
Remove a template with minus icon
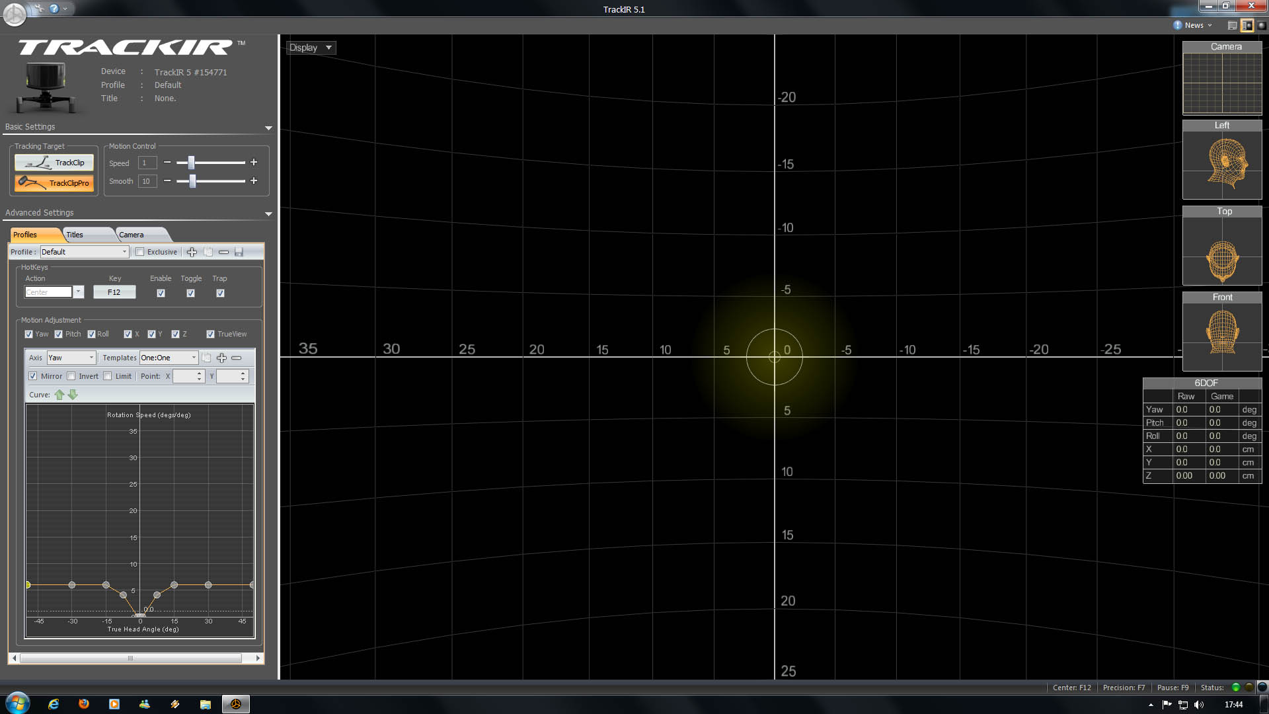tap(237, 358)
